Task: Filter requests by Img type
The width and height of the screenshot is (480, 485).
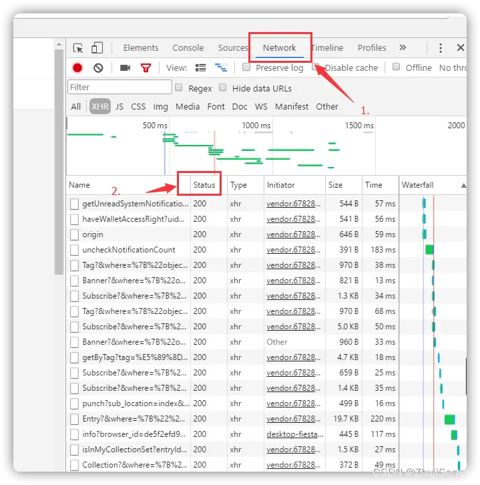Action: coord(160,107)
